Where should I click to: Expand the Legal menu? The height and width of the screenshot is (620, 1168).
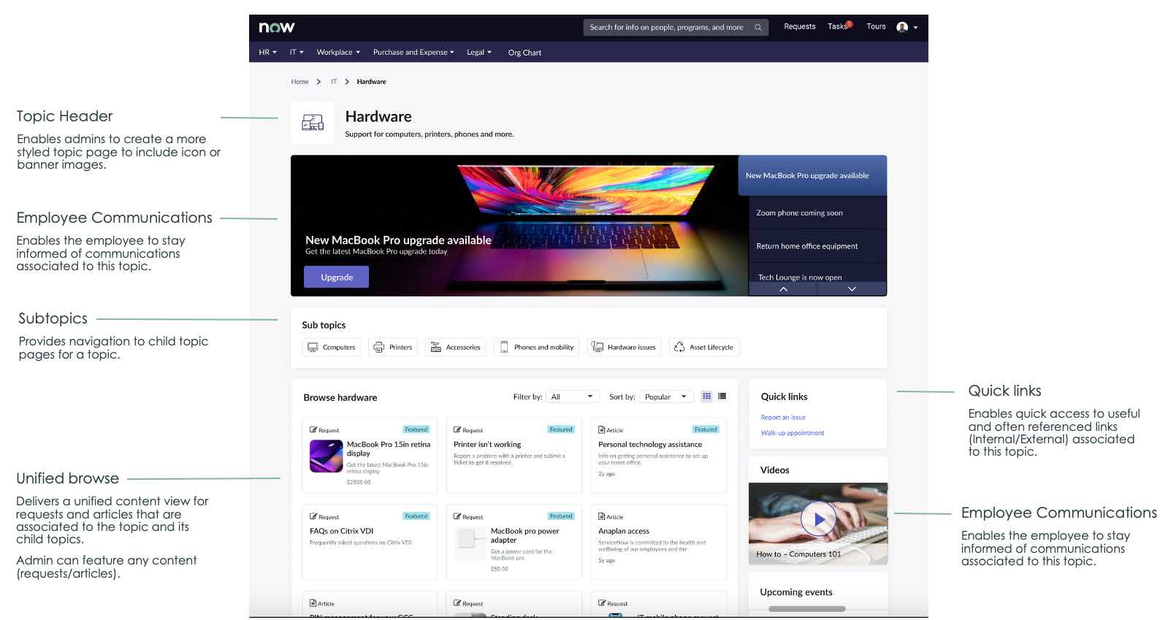pyautogui.click(x=479, y=53)
